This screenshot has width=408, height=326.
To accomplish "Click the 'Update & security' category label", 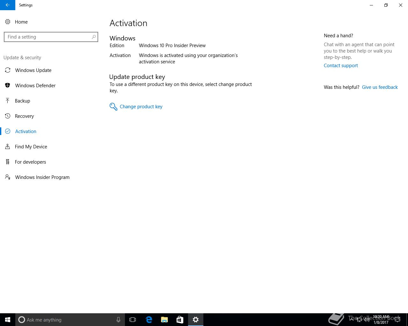I will (22, 58).
